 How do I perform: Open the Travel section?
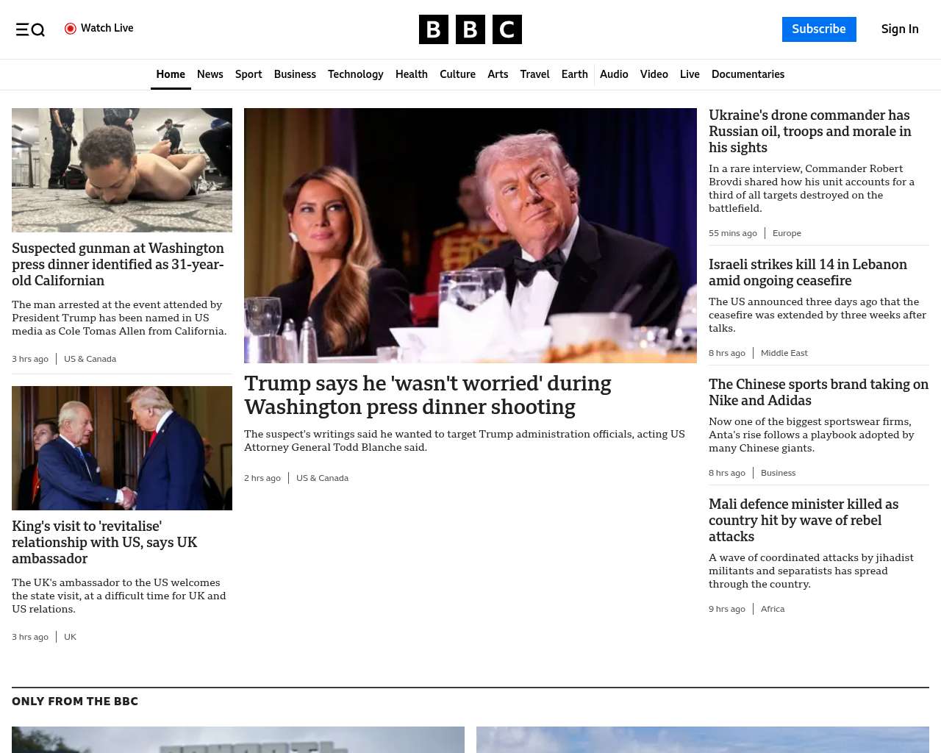[534, 74]
